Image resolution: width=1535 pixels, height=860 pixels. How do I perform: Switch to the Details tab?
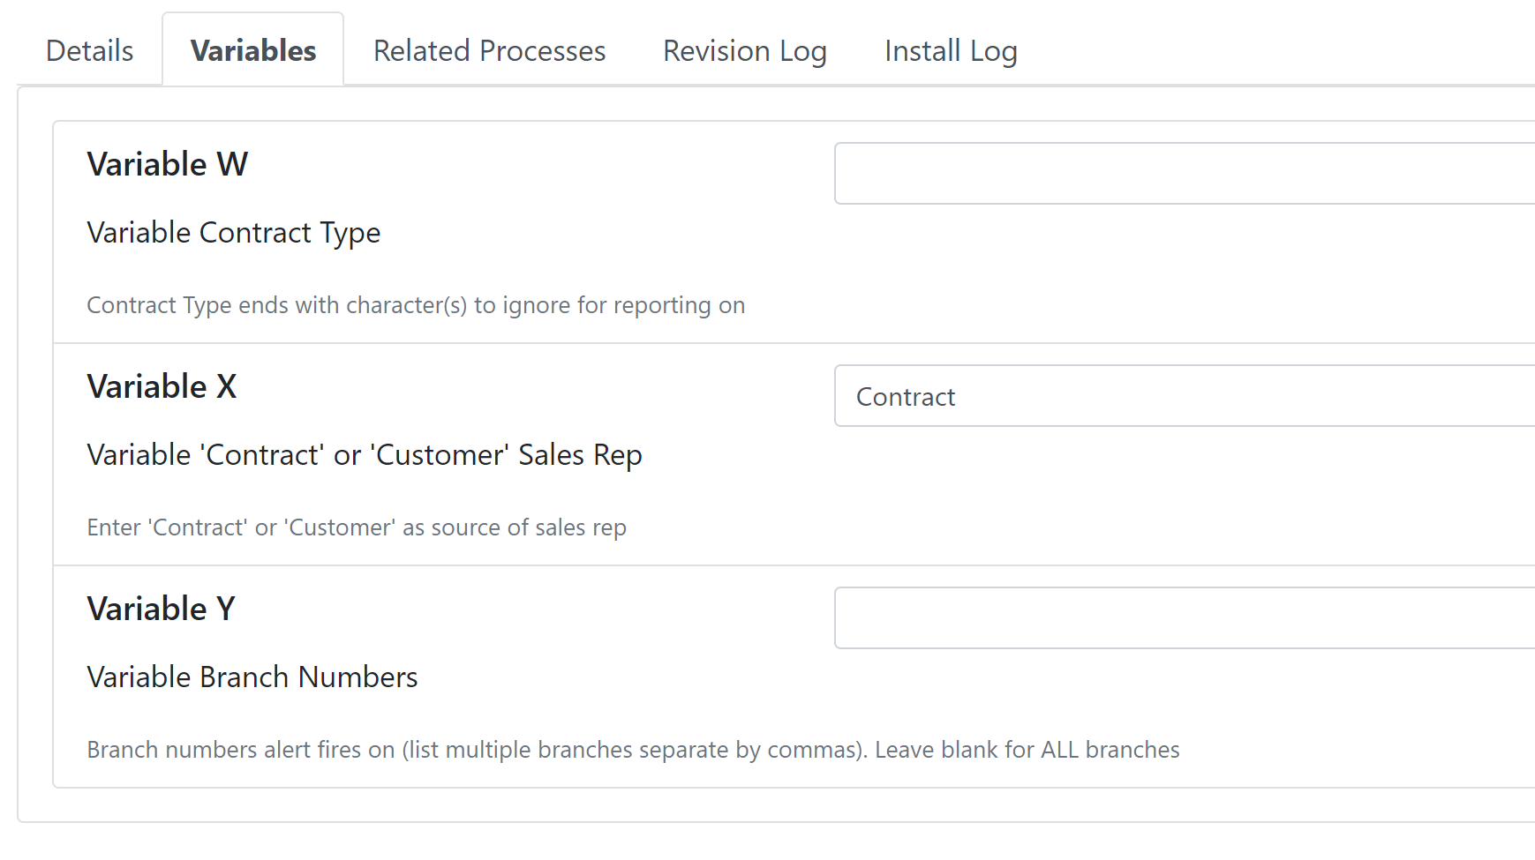click(x=89, y=50)
